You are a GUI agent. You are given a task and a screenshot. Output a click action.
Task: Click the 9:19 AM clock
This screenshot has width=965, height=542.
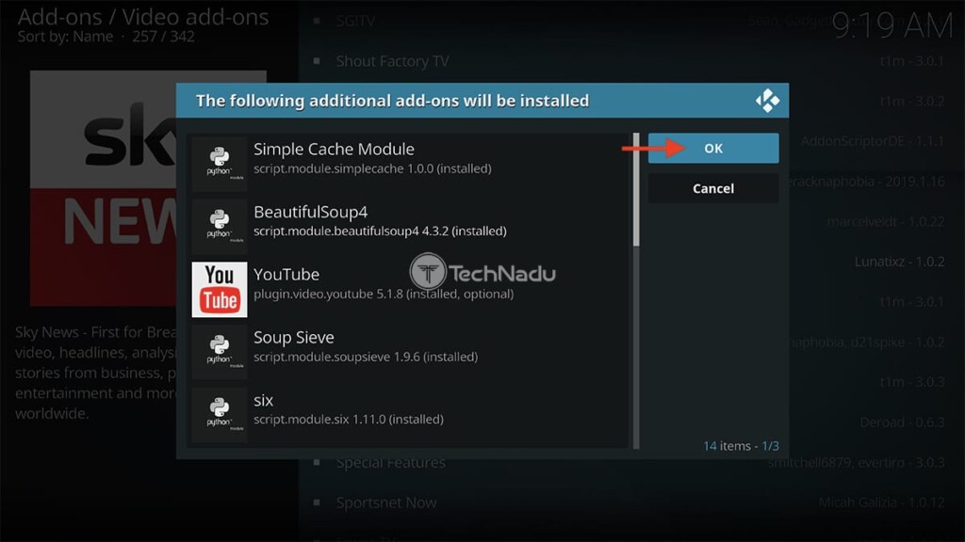pyautogui.click(x=891, y=26)
